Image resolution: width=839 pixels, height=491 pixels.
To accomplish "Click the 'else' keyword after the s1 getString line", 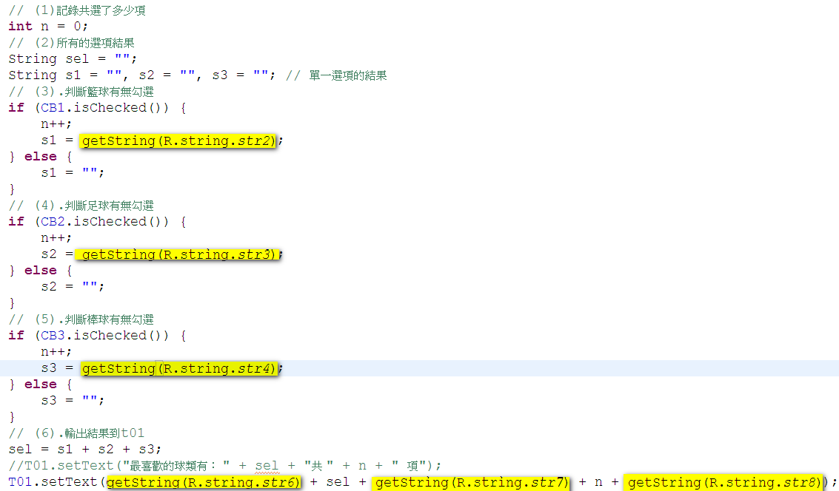I will pyautogui.click(x=41, y=157).
